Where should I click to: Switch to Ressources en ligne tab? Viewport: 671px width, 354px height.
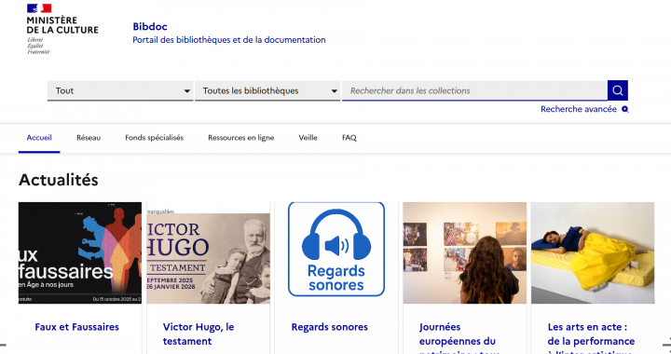point(241,138)
